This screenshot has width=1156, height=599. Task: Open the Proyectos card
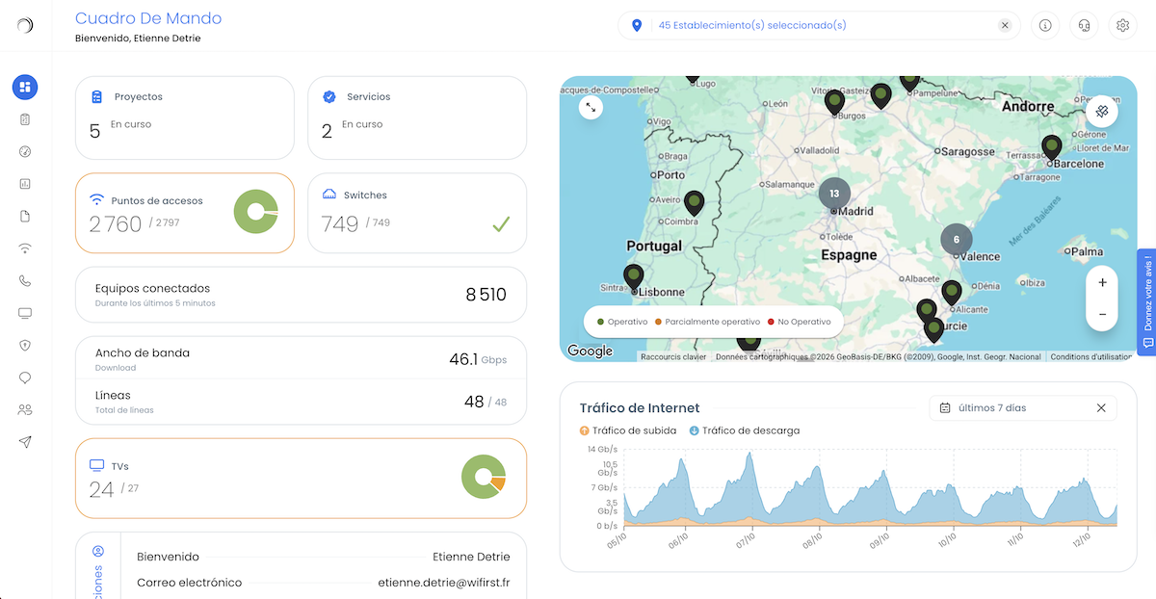pyautogui.click(x=185, y=117)
